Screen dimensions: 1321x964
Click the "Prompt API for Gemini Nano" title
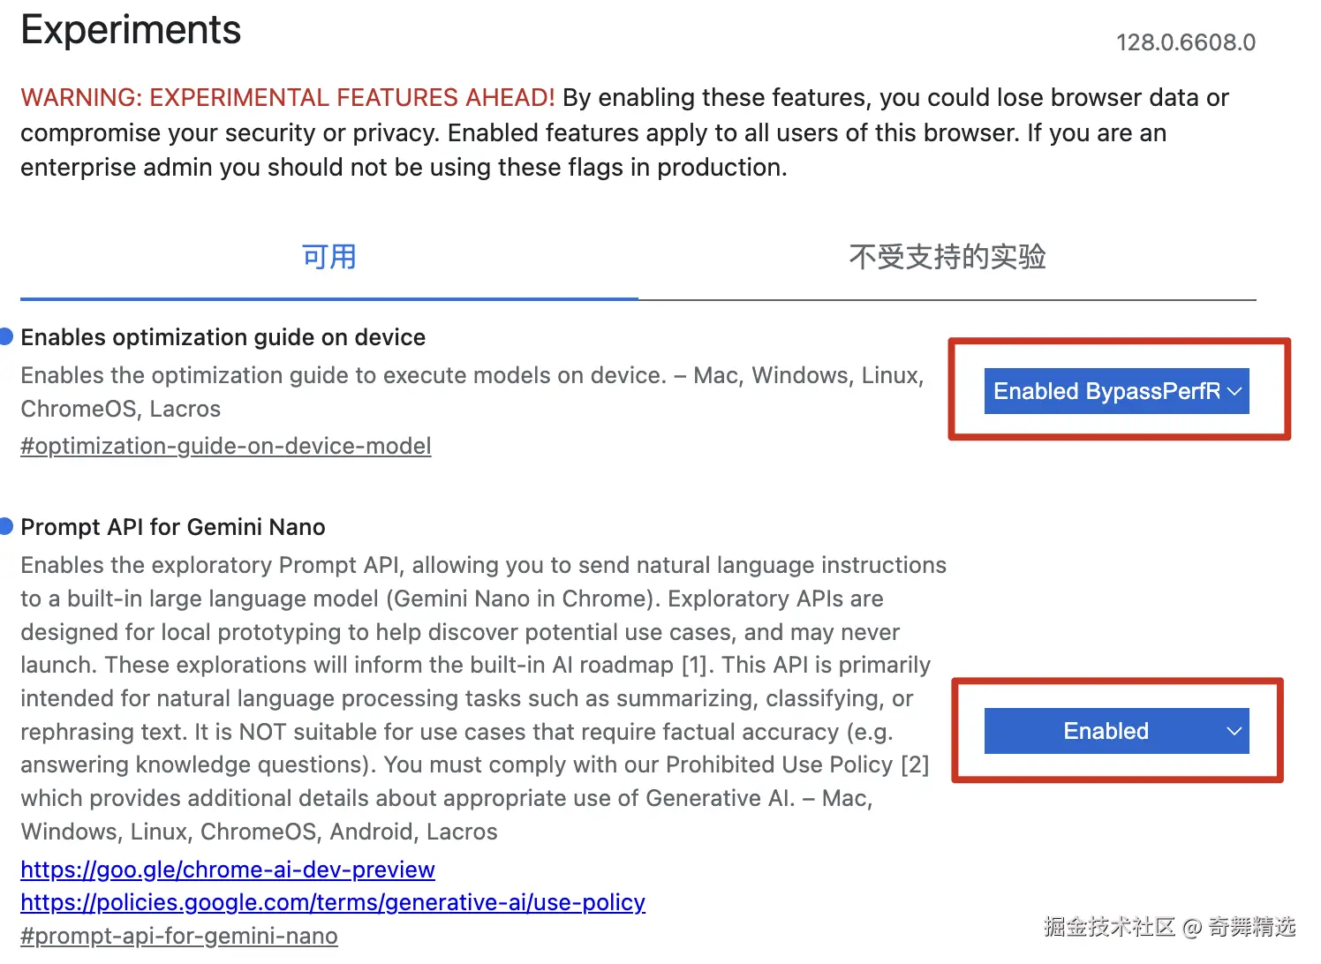click(x=173, y=527)
